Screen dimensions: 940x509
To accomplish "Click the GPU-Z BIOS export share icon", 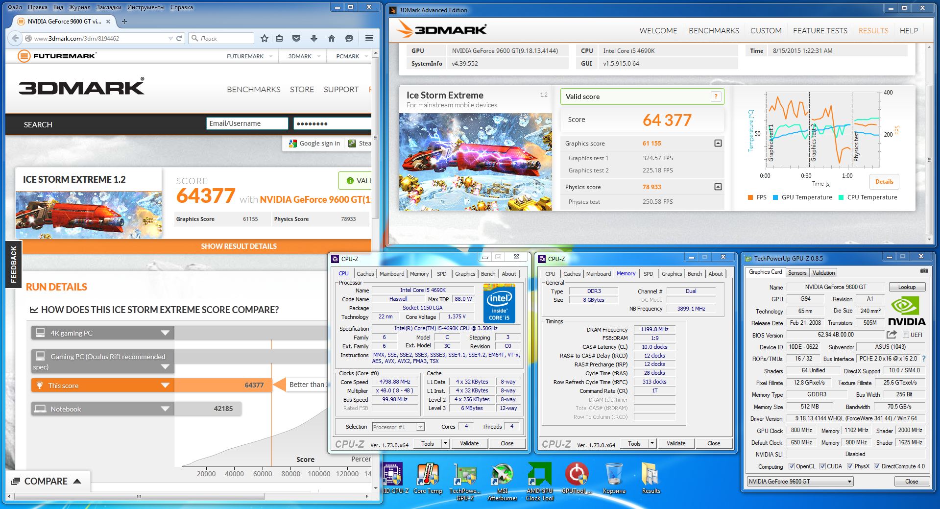I will coord(892,335).
